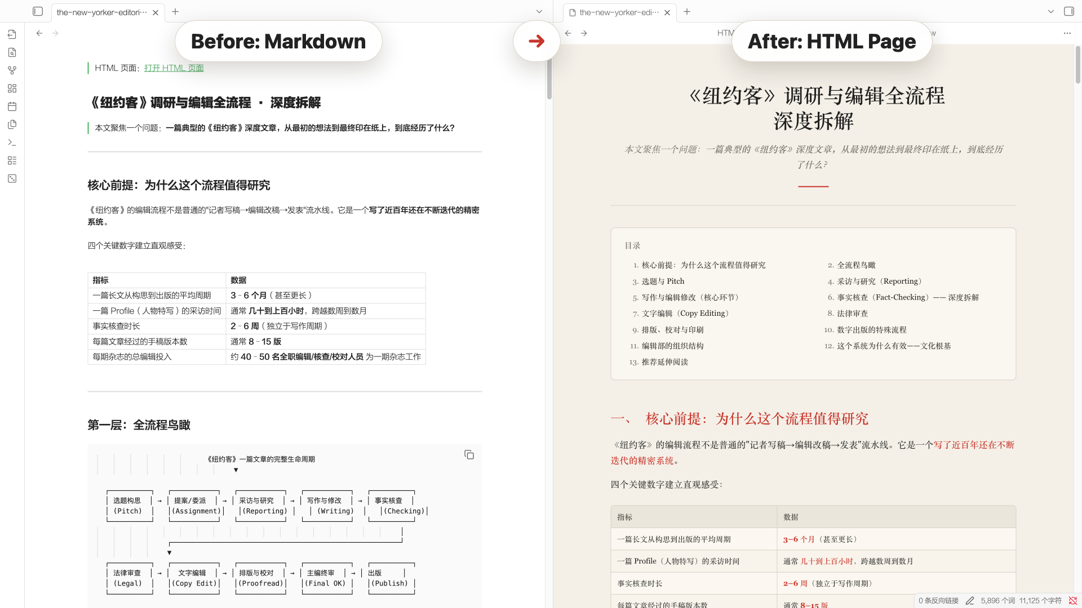Open today's daily note calendar icon
Screen dimensions: 1082x608
(x=12, y=106)
